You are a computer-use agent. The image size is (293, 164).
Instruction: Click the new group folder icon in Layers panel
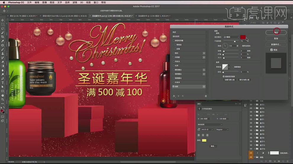[x=279, y=161]
